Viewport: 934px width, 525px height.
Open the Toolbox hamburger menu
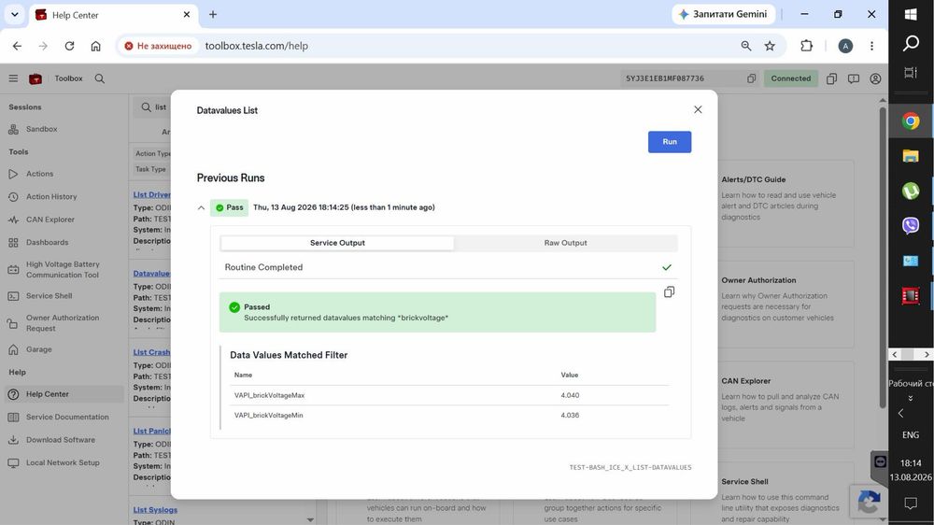click(x=13, y=78)
